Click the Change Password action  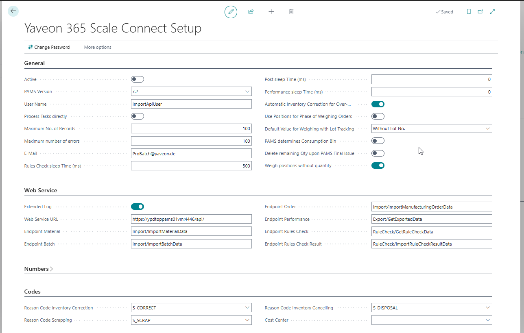(x=49, y=47)
